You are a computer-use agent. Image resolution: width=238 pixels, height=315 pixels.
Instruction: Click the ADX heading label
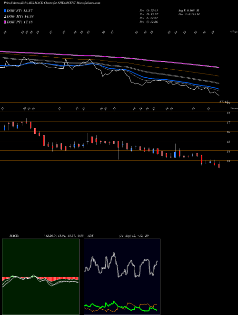coord(91,236)
